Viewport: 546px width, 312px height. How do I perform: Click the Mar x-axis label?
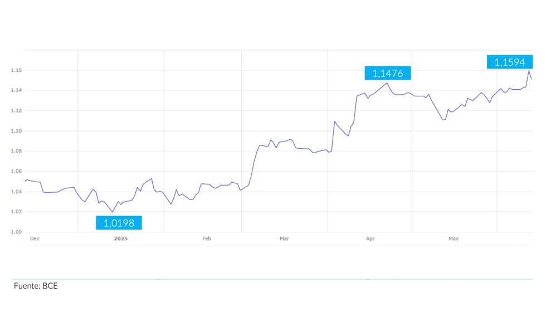284,238
